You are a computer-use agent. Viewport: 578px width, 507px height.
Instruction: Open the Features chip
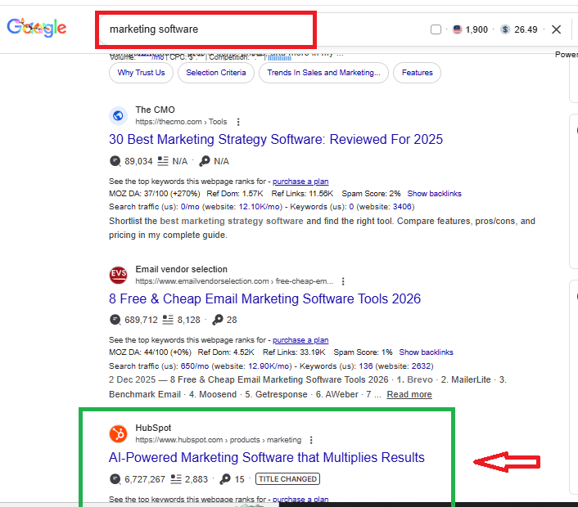click(417, 73)
